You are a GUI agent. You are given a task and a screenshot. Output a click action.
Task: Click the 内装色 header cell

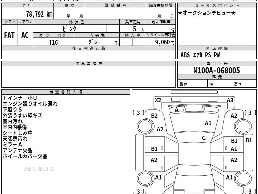(x=97, y=35)
